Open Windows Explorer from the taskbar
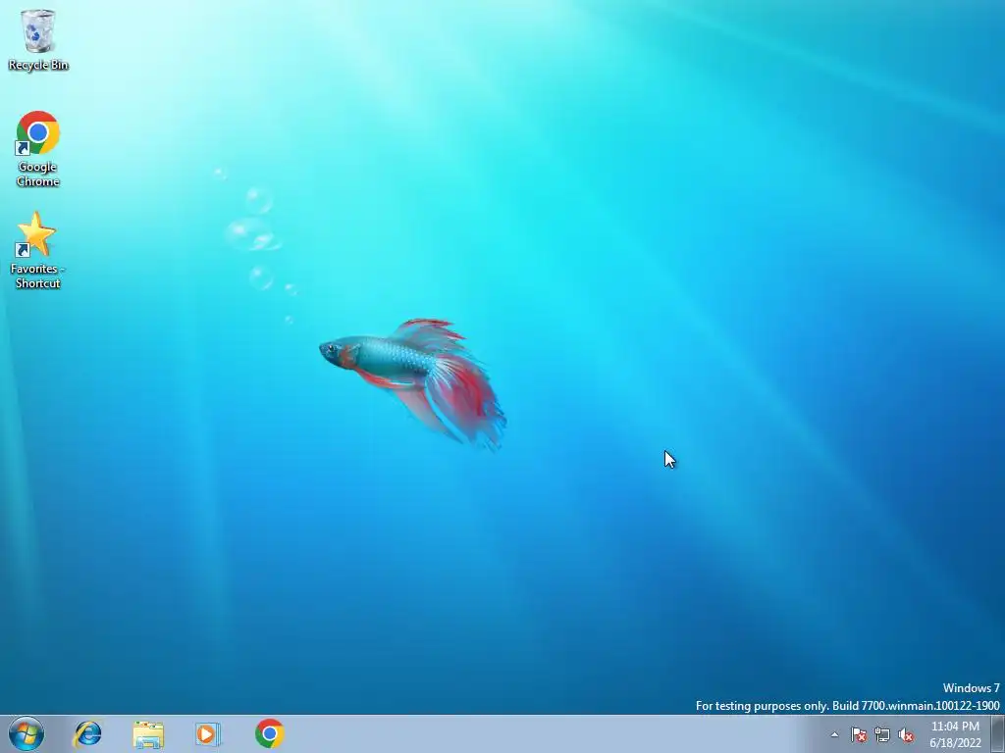The width and height of the screenshot is (1005, 753). [x=148, y=733]
